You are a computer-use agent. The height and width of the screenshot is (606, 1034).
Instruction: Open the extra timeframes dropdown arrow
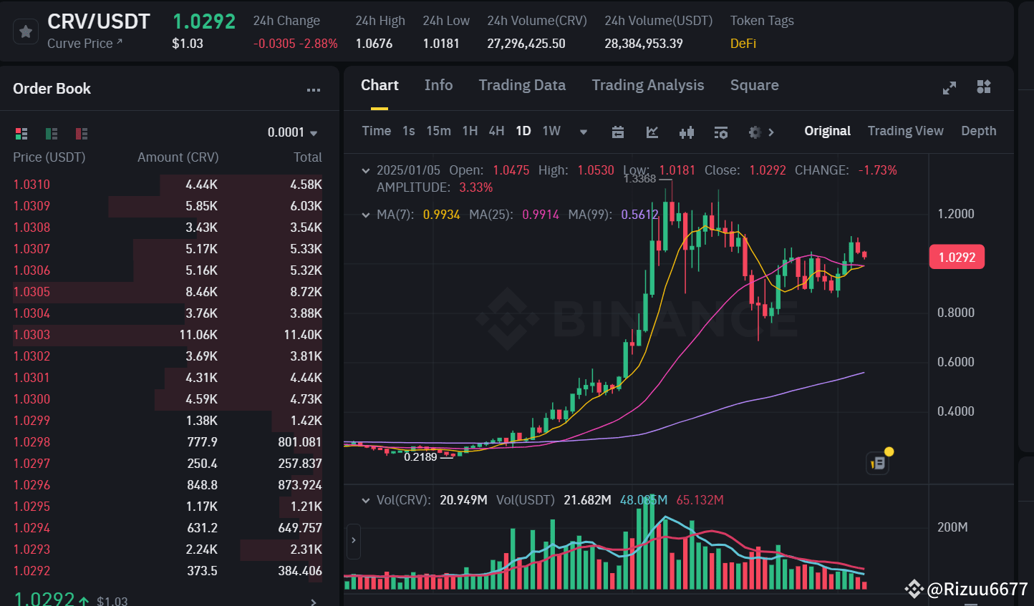click(583, 131)
